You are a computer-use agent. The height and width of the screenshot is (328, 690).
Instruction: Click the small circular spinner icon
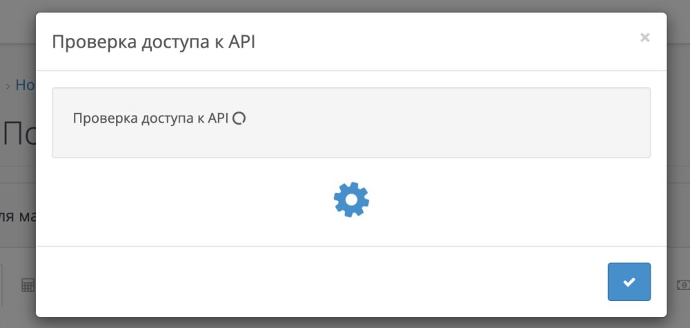239,119
